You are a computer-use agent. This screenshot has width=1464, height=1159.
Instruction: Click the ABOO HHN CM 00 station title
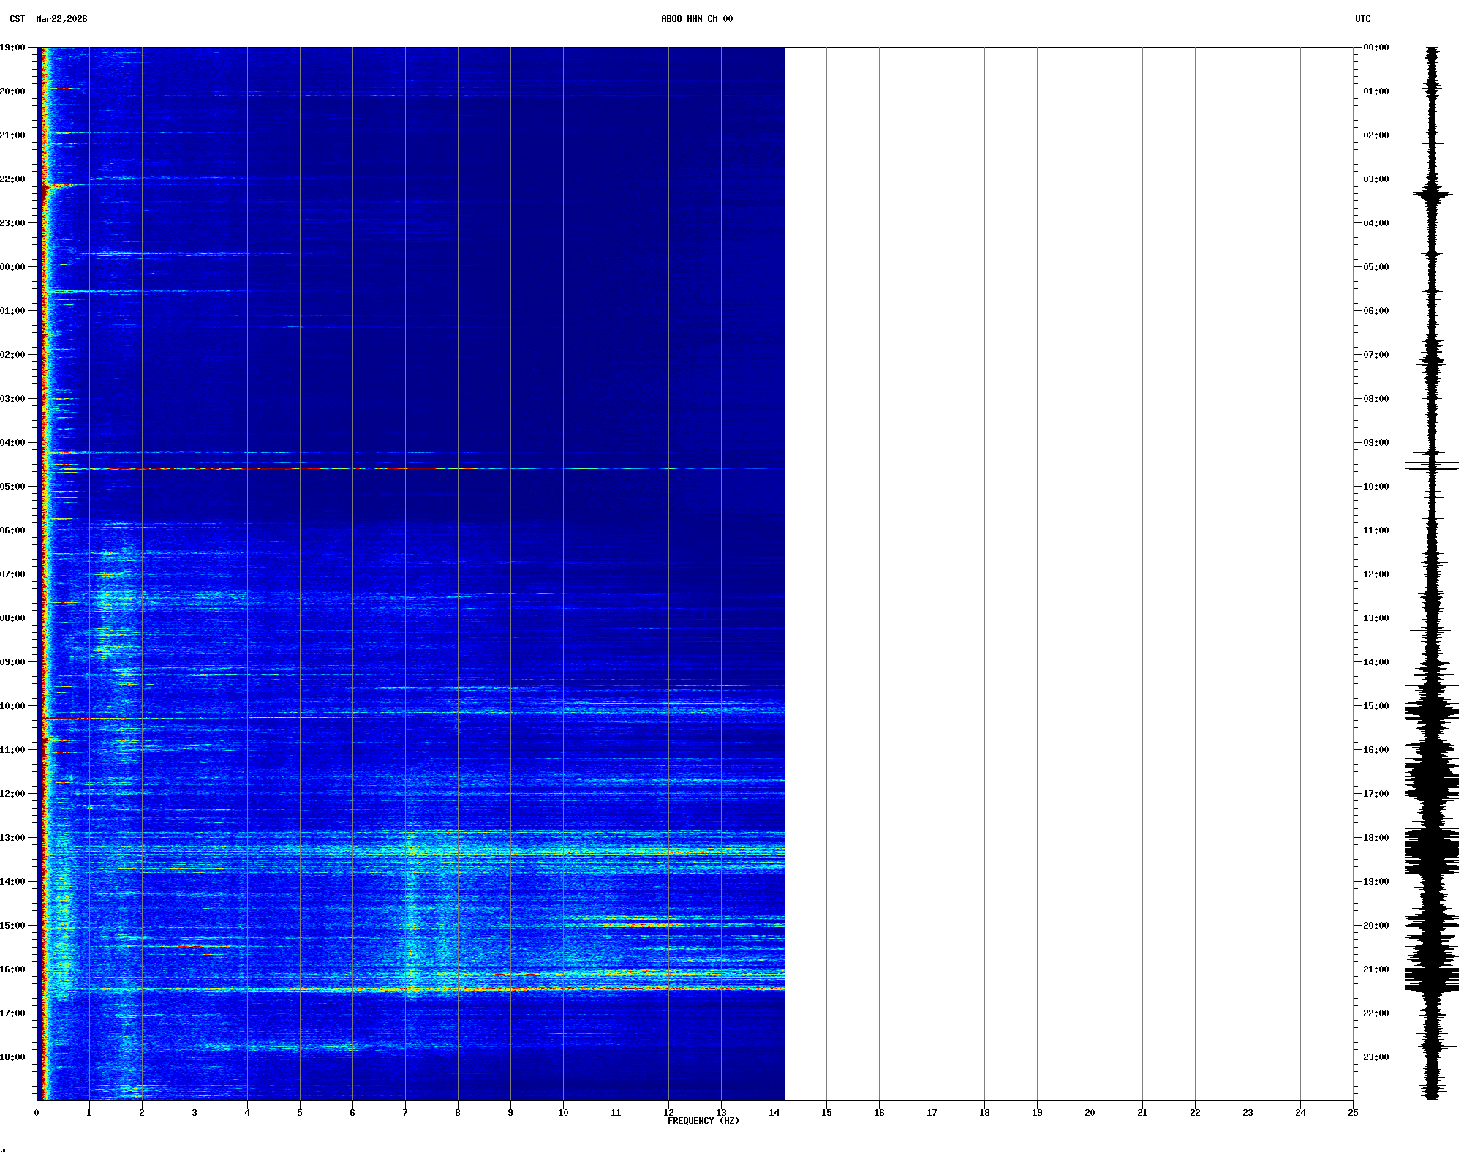[x=696, y=19]
